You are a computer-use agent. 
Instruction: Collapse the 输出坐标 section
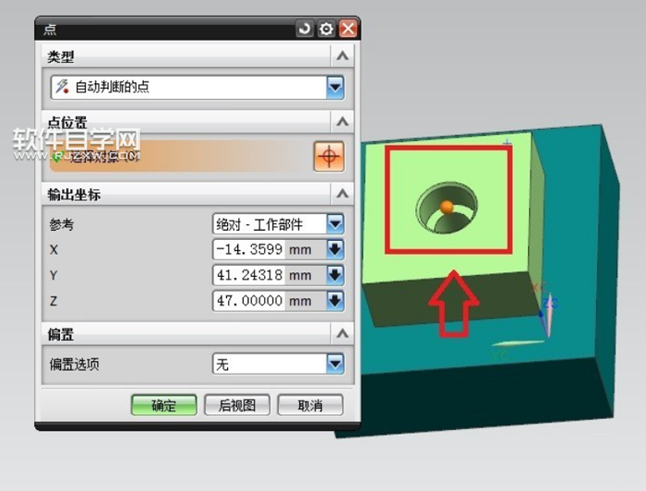(x=342, y=193)
